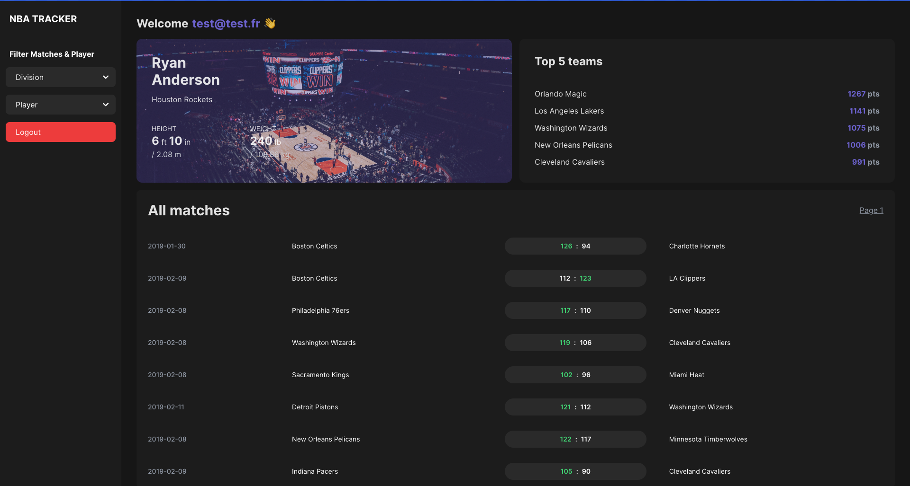Select New Orleans Pelicans in top teams list
The image size is (910, 486).
coord(573,145)
